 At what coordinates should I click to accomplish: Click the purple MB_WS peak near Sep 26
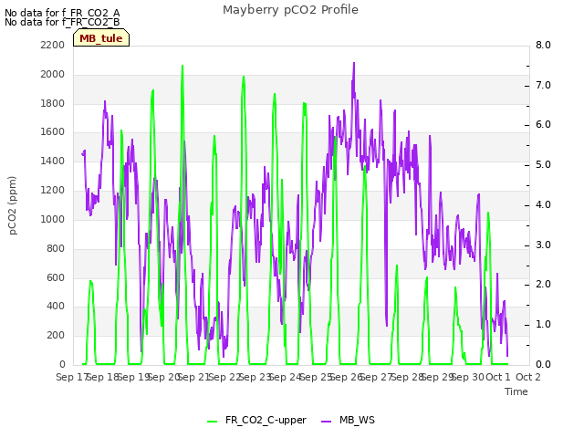click(354, 63)
